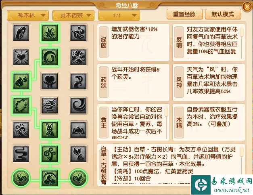Image resolution: width=253 pixels, height=195 pixels.
Task: Select the grey mountain skill icon
Action: [78, 130]
